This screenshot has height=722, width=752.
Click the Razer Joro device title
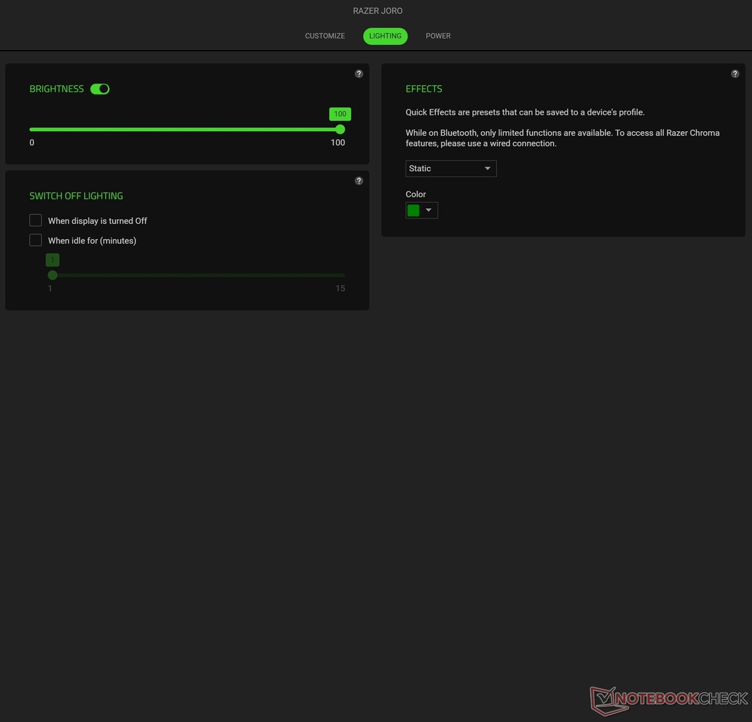378,11
